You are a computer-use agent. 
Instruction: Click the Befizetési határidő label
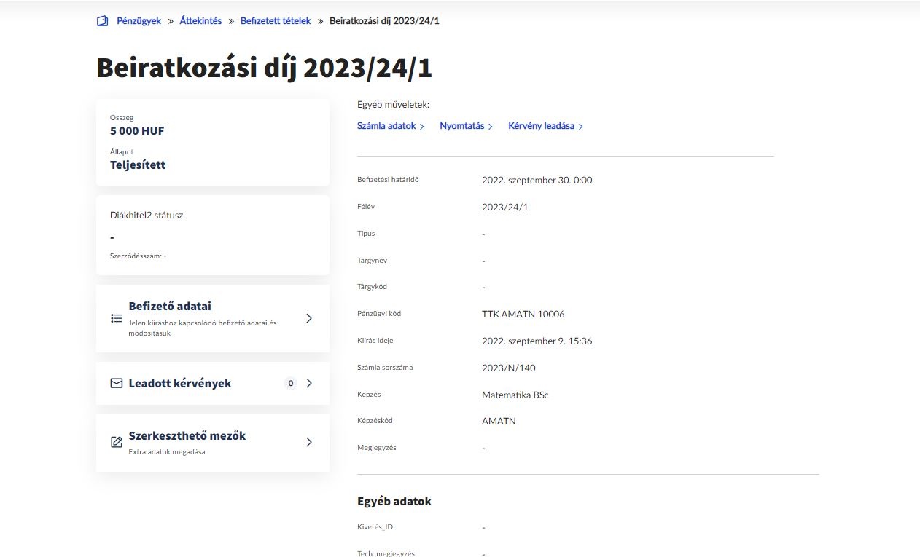pos(388,180)
